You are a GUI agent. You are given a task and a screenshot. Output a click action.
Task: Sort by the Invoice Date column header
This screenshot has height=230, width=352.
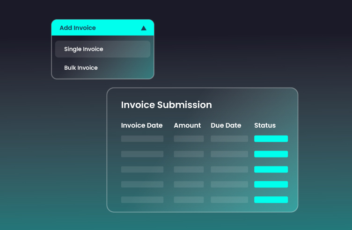pyautogui.click(x=142, y=125)
